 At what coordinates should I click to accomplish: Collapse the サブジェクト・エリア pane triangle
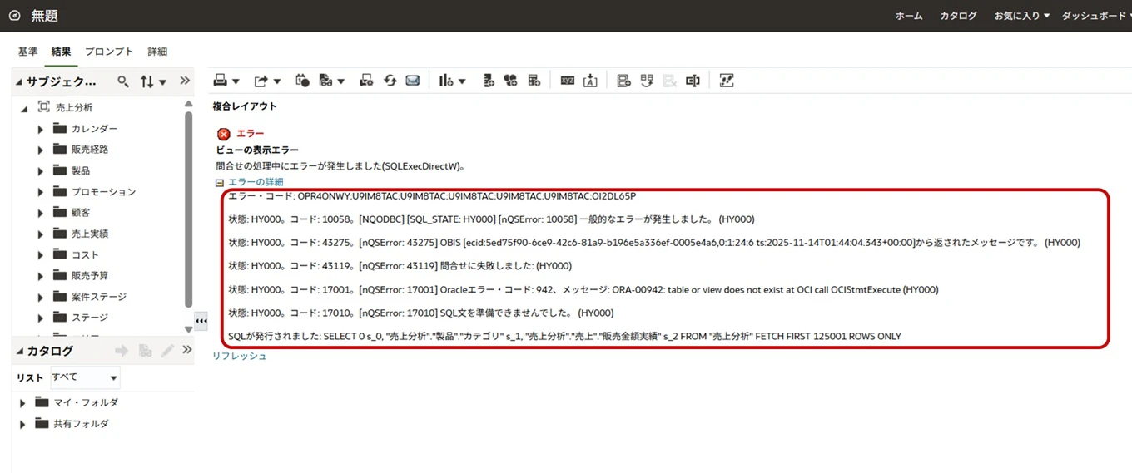[18, 82]
